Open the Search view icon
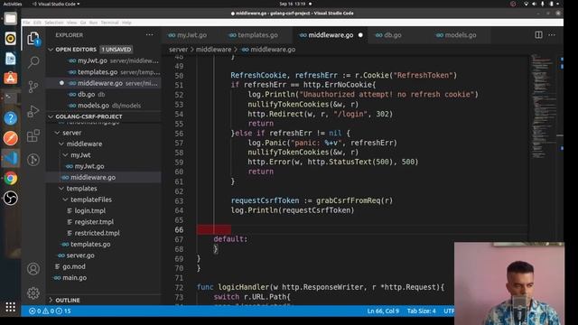Screen dimensions: 578x325 [x=33, y=62]
